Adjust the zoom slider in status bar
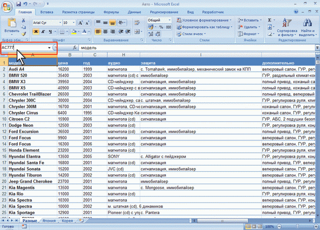The width and height of the screenshot is (320, 230). point(297,226)
